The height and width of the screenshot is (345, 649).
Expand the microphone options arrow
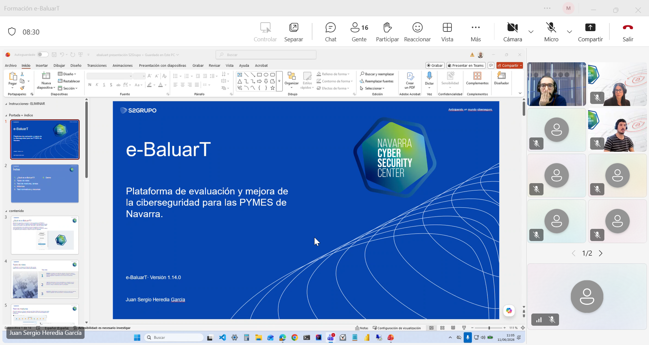tap(570, 32)
